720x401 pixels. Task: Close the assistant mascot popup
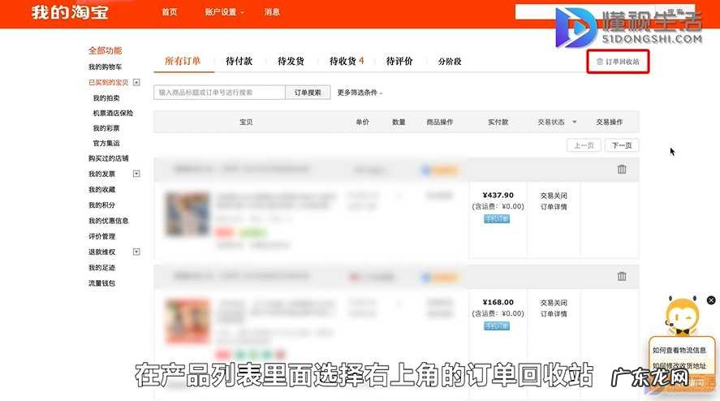(x=711, y=300)
